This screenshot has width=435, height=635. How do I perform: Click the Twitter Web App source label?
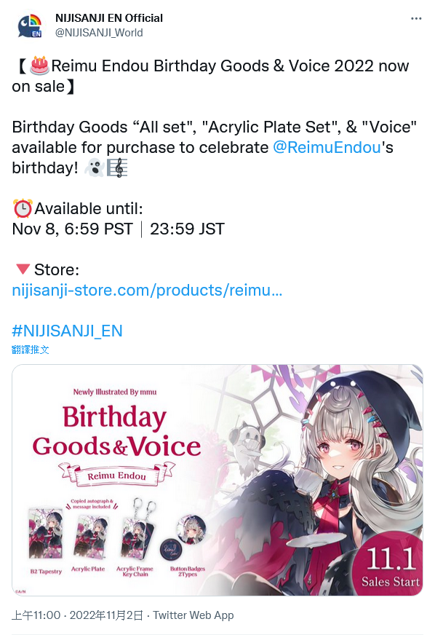[x=193, y=615]
